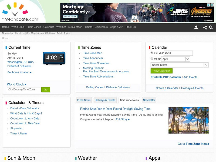The width and height of the screenshot is (216, 162).
Task: Open the Account/Settings link
Action: click(46, 33)
